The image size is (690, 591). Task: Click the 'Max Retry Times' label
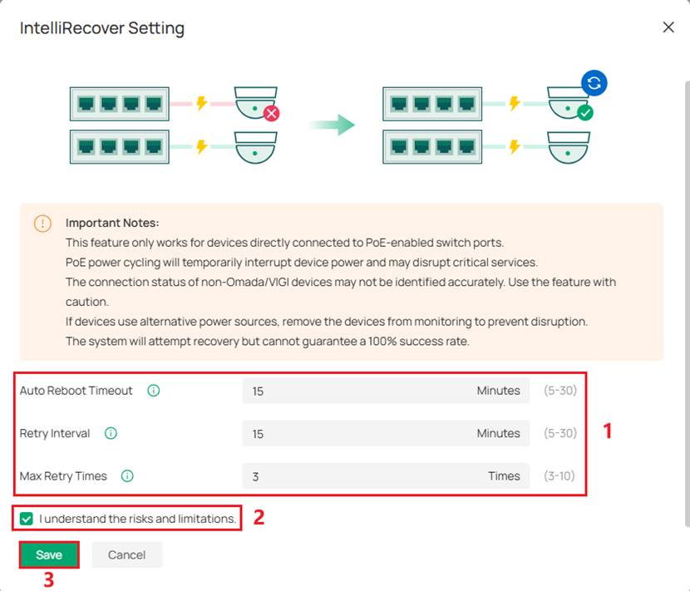pyautogui.click(x=63, y=475)
